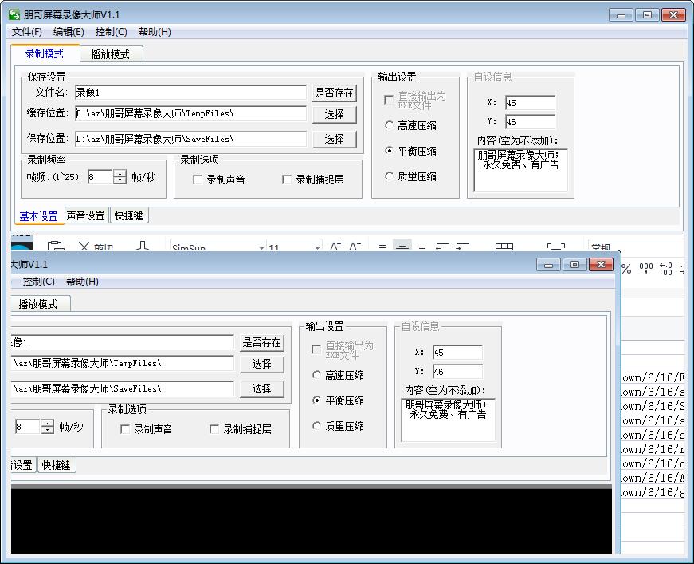Image resolution: width=694 pixels, height=564 pixels.
Task: Click the 内容 text box in main window
Action: (520, 171)
